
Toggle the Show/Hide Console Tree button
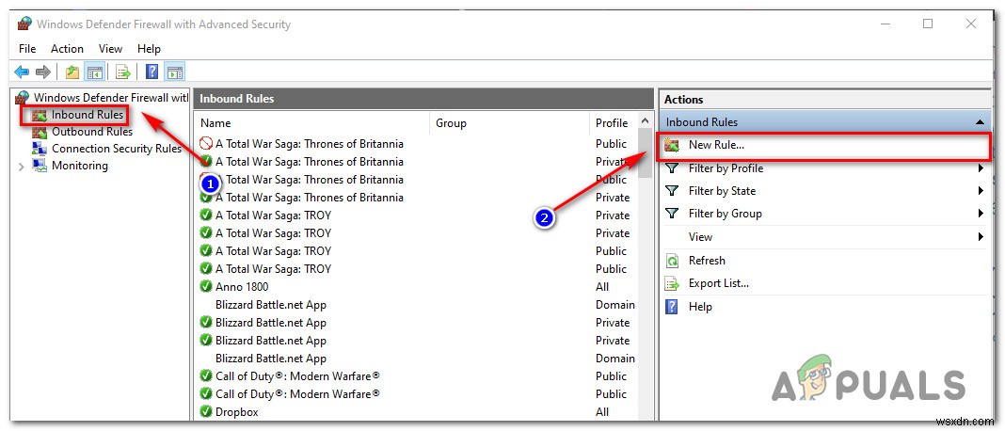[x=95, y=72]
